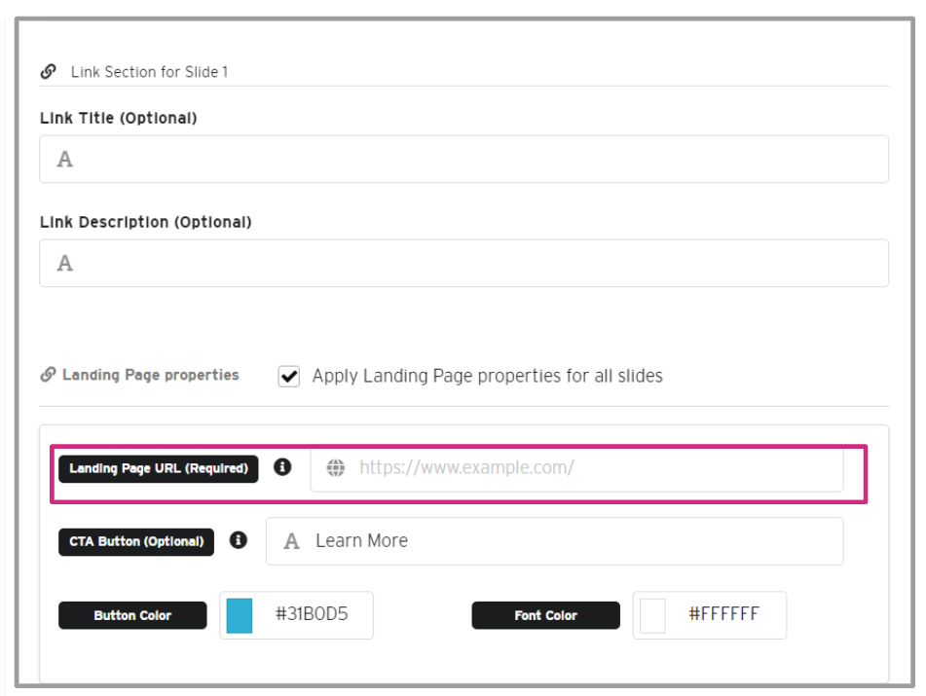926x696 pixels.
Task: Click the text icon in the Learn More field
Action: tap(291, 542)
